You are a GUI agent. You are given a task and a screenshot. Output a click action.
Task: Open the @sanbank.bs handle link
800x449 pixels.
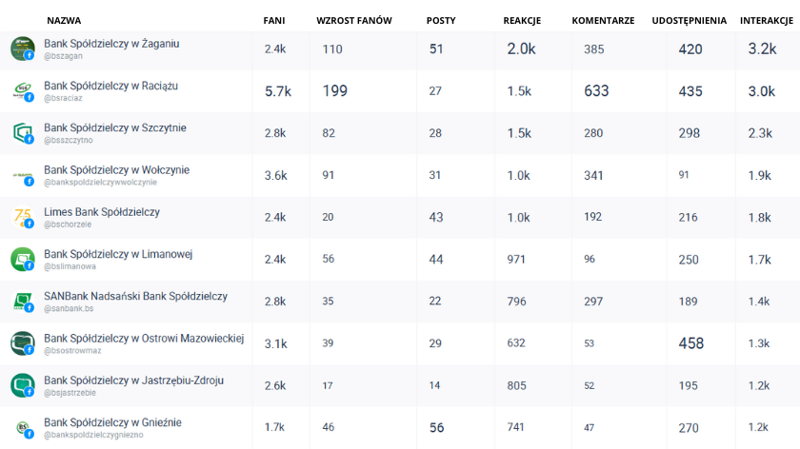(69, 309)
